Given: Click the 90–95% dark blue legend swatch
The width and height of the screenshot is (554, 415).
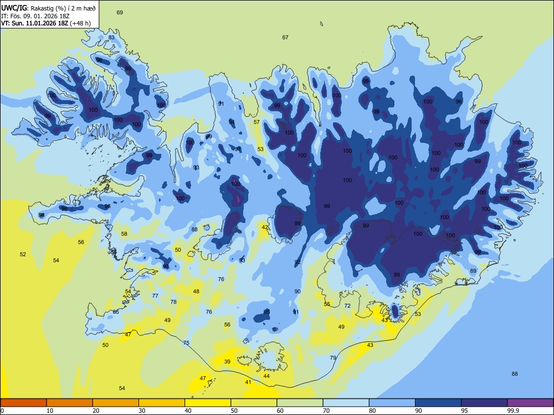Looking at the screenshot, I should click(x=438, y=403).
